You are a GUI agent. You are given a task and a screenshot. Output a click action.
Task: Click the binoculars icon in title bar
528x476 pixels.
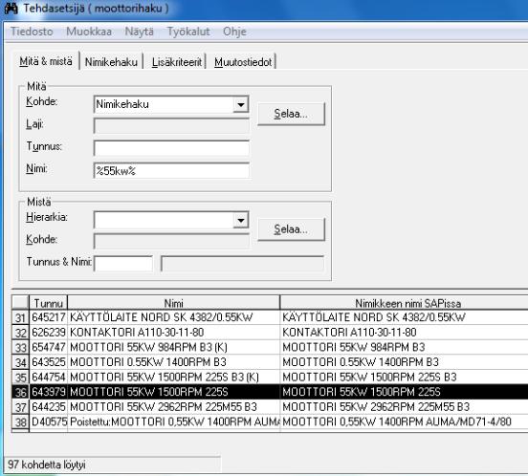click(x=11, y=8)
